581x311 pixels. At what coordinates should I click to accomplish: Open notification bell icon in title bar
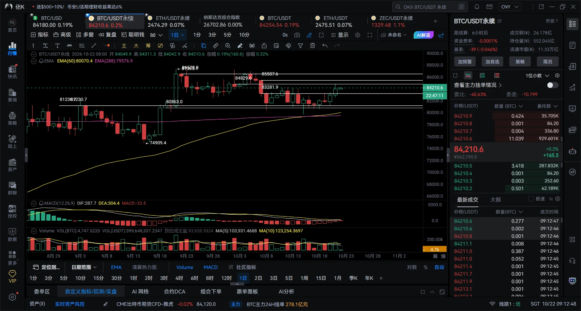pos(477,7)
